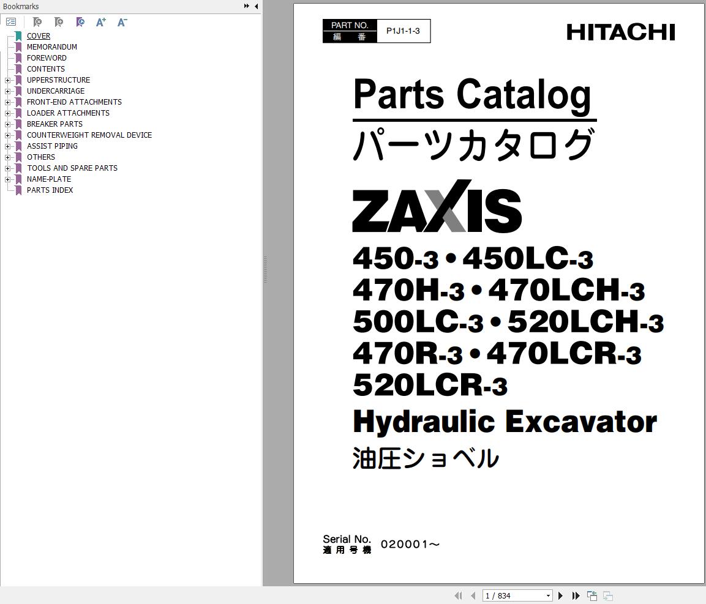The width and height of the screenshot is (706, 604).
Task: Expand the UPPERSTRUCTURE bookmark
Action: (x=7, y=80)
